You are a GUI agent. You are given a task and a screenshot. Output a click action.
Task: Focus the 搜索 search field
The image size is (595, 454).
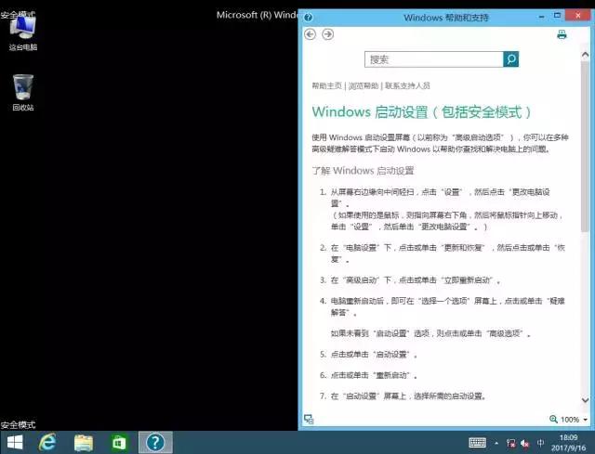434,59
